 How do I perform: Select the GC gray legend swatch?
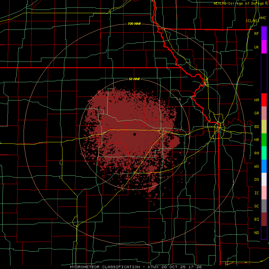point(264,206)
